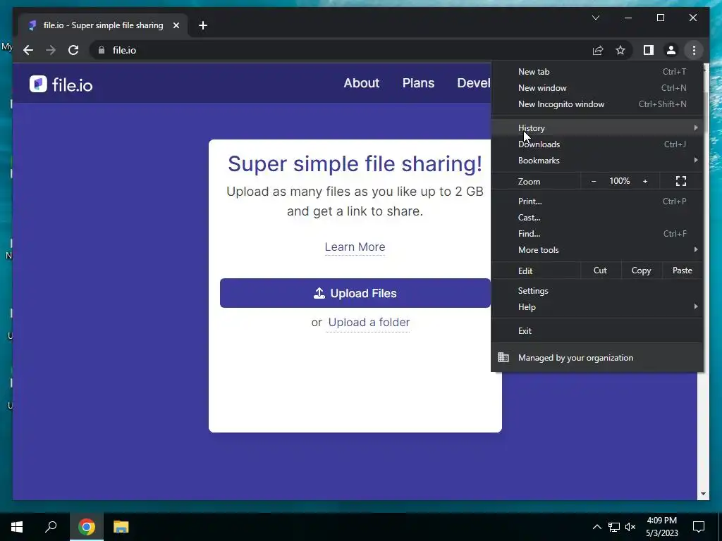Viewport: 722px width, 541px height.
Task: Open the About page link
Action: pos(362,83)
